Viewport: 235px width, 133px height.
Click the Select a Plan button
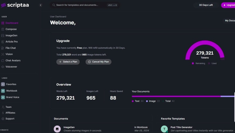coord(68,62)
